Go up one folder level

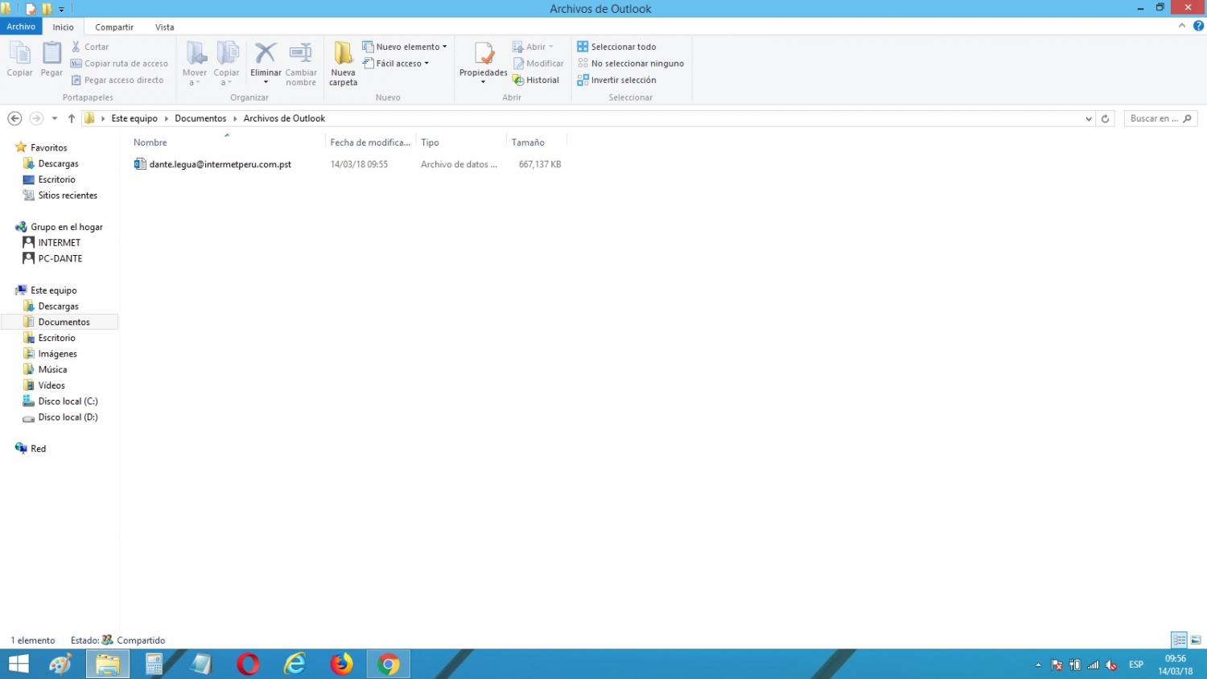72,118
